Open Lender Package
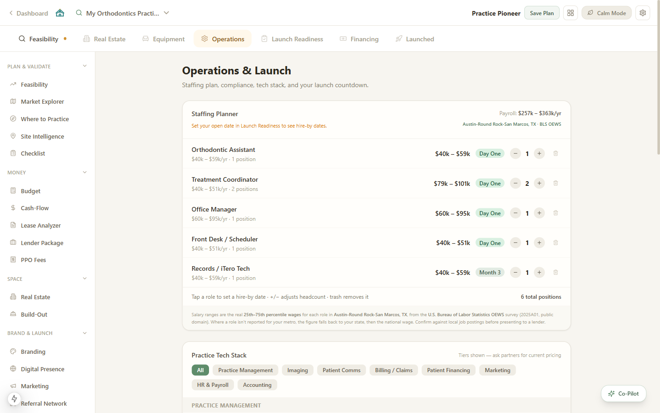660x413 pixels. click(x=47, y=243)
